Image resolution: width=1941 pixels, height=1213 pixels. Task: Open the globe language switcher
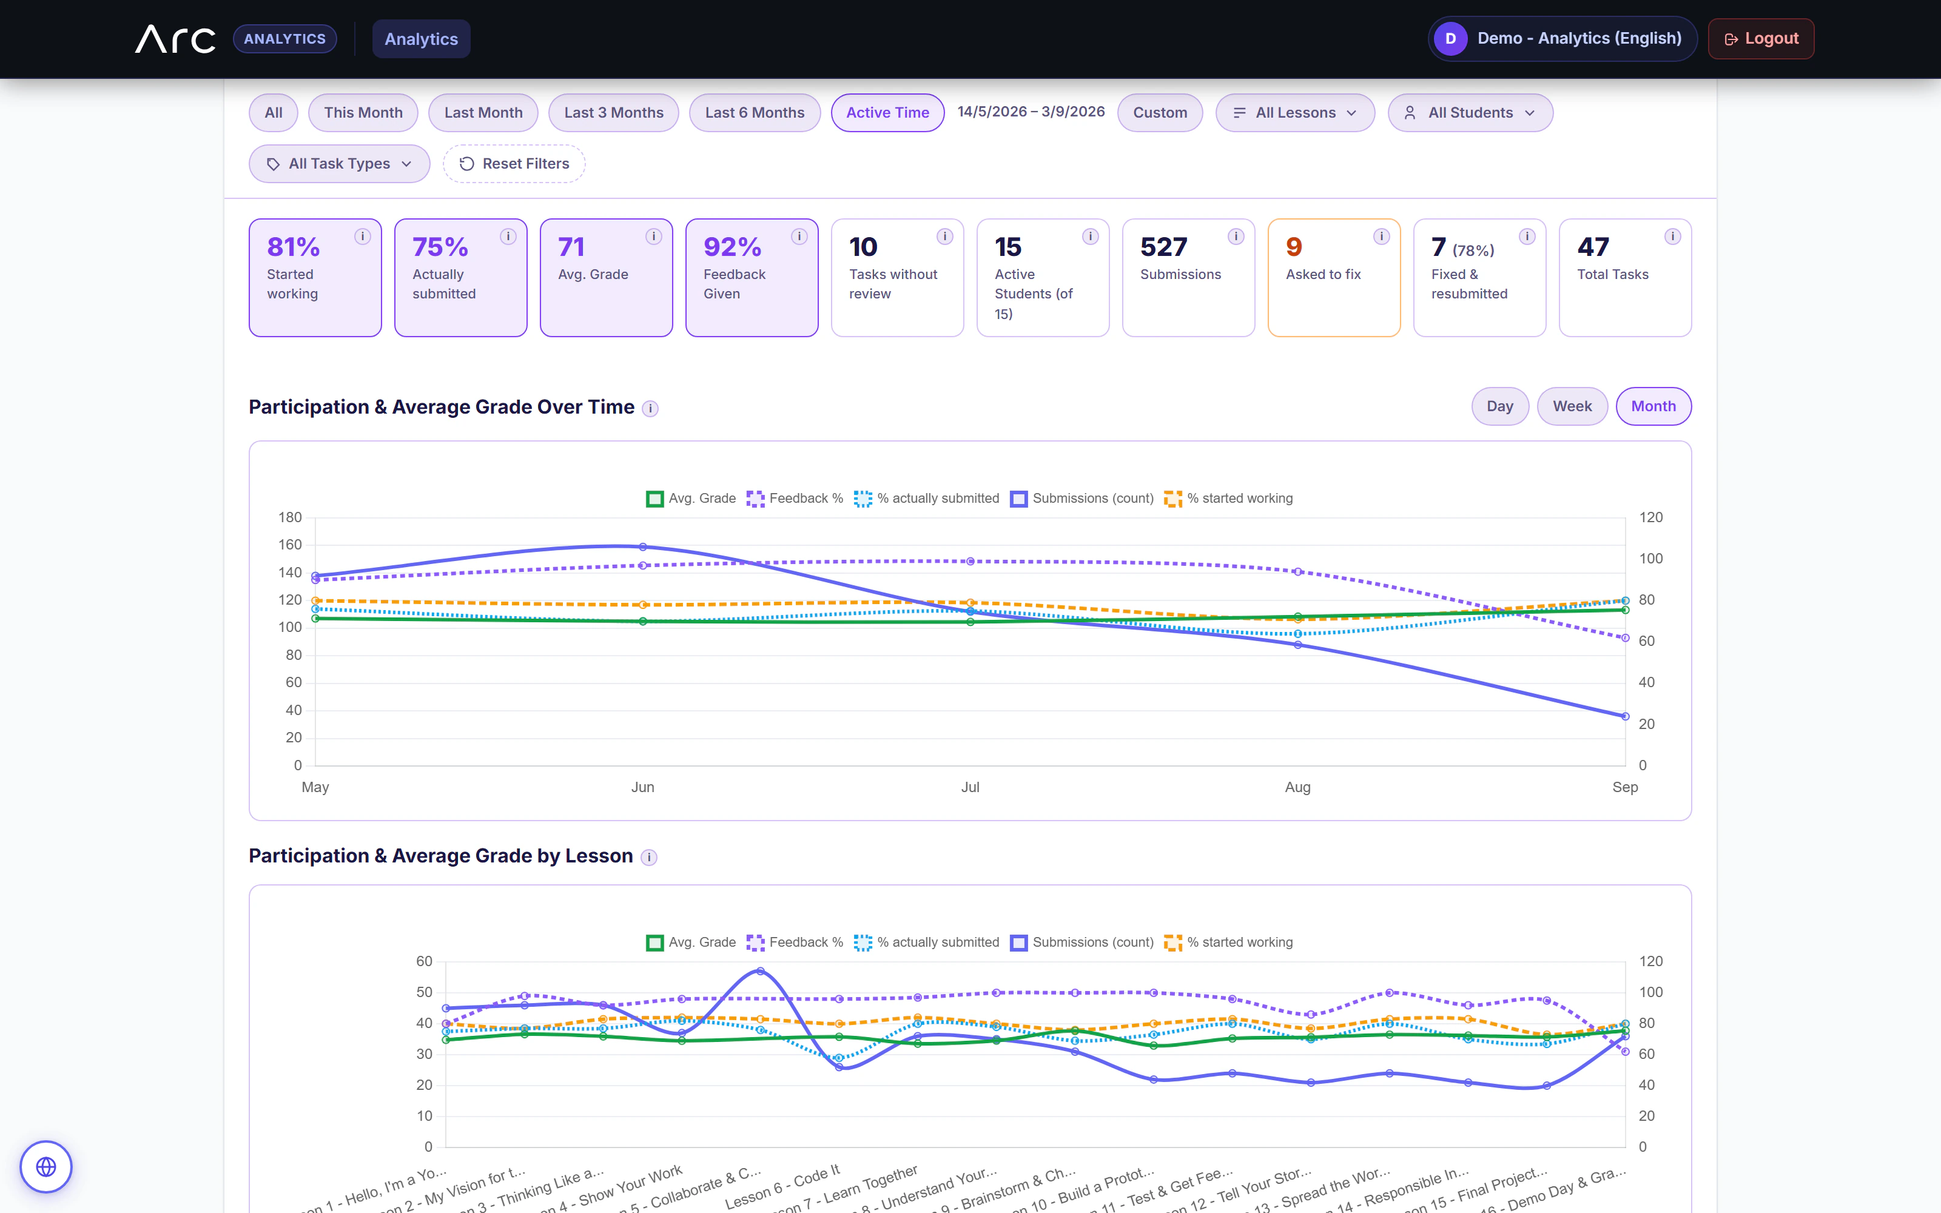click(45, 1166)
